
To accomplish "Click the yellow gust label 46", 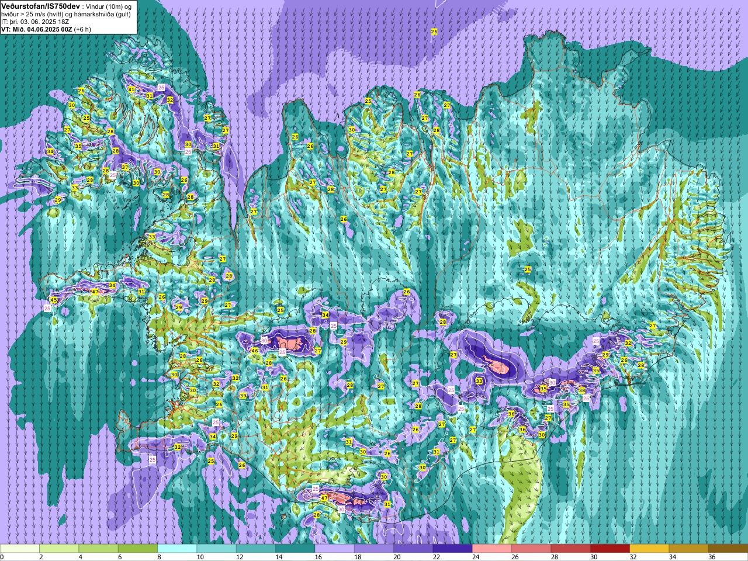I will coord(254,351).
